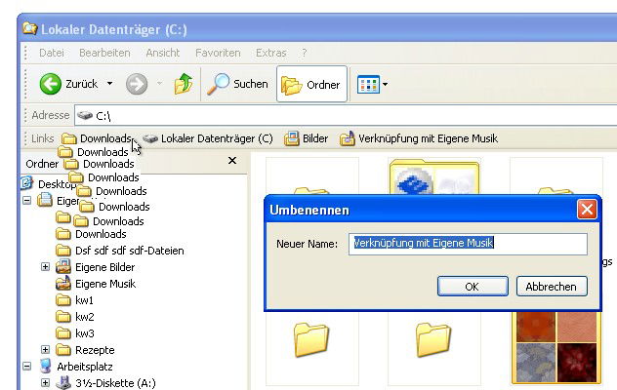This screenshot has height=390, width=617.
Task: Open the Datei menu
Action: tap(52, 53)
